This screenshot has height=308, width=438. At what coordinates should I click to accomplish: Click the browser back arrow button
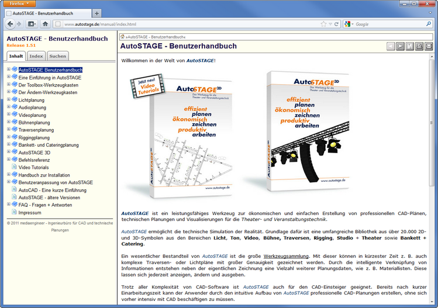11,24
